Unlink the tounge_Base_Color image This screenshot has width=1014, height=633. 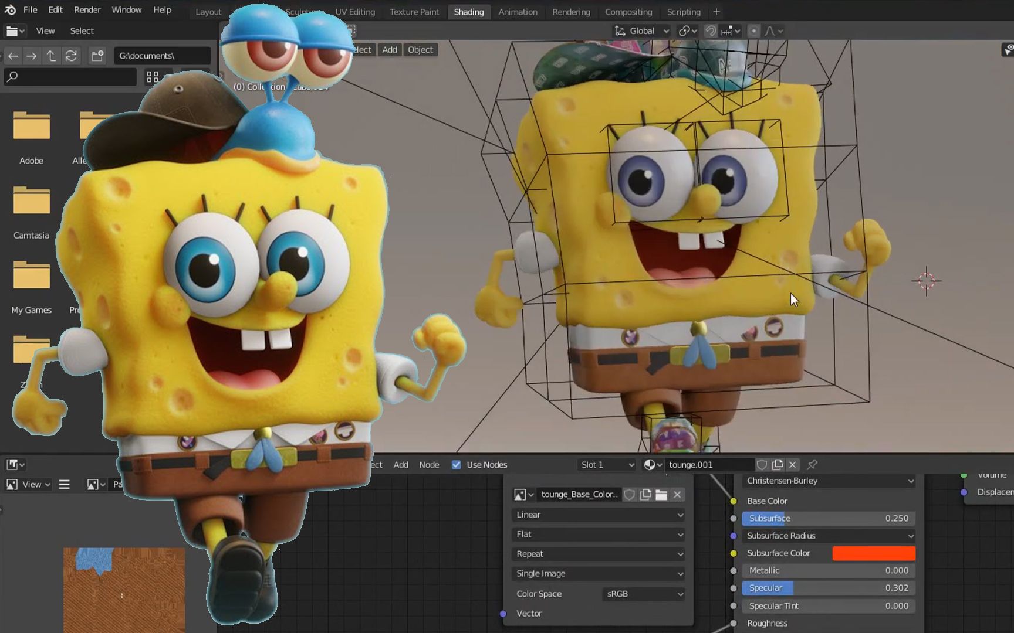pos(677,495)
